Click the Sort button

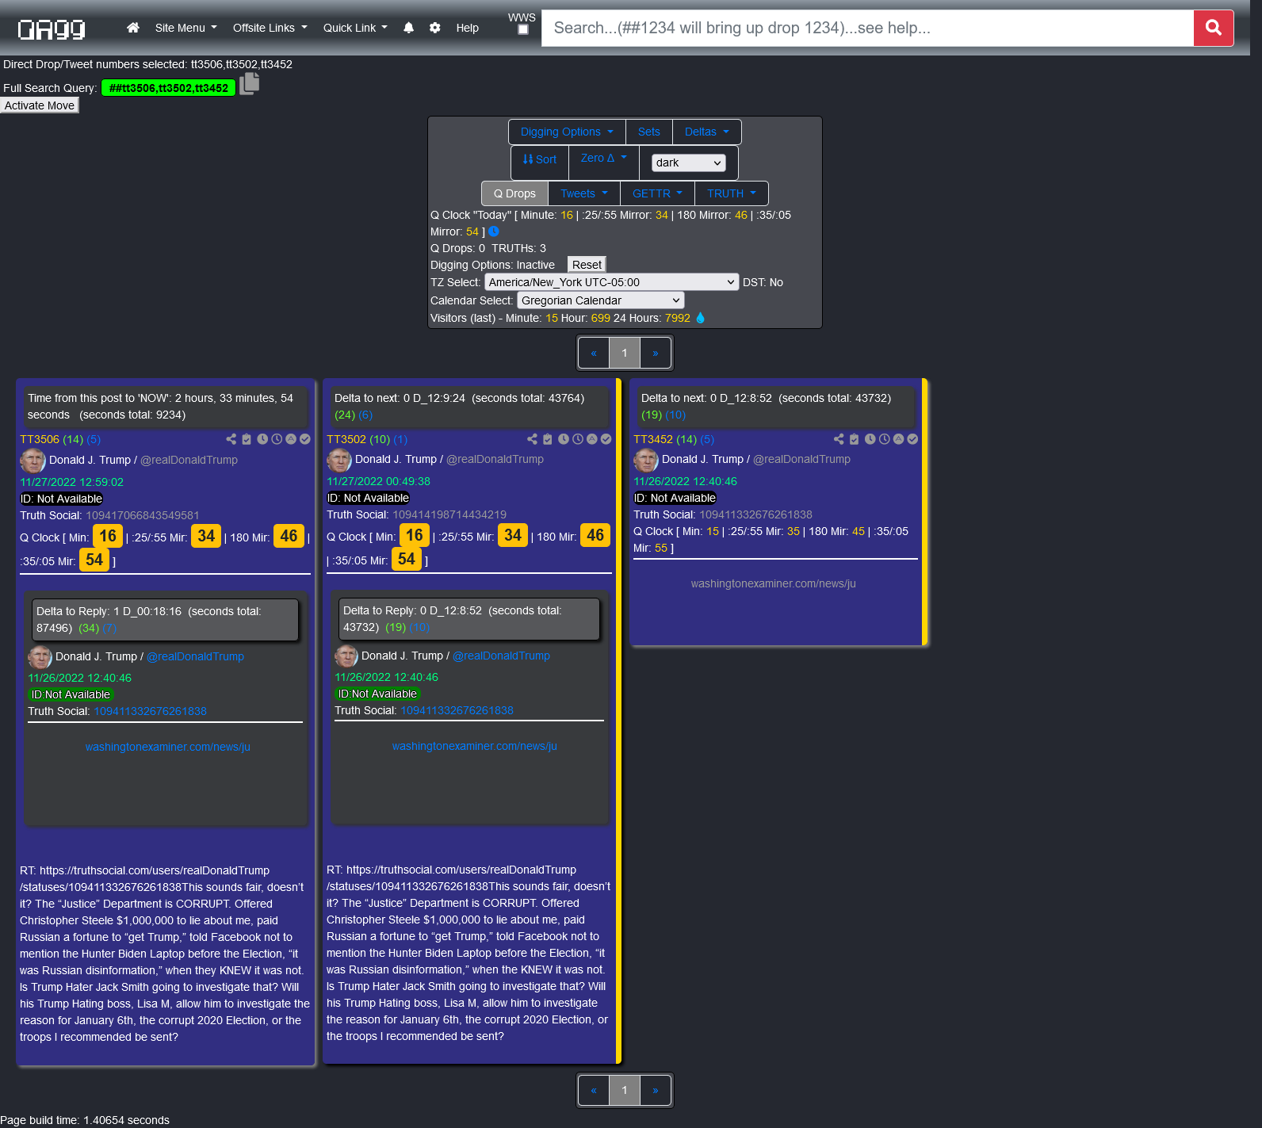540,159
